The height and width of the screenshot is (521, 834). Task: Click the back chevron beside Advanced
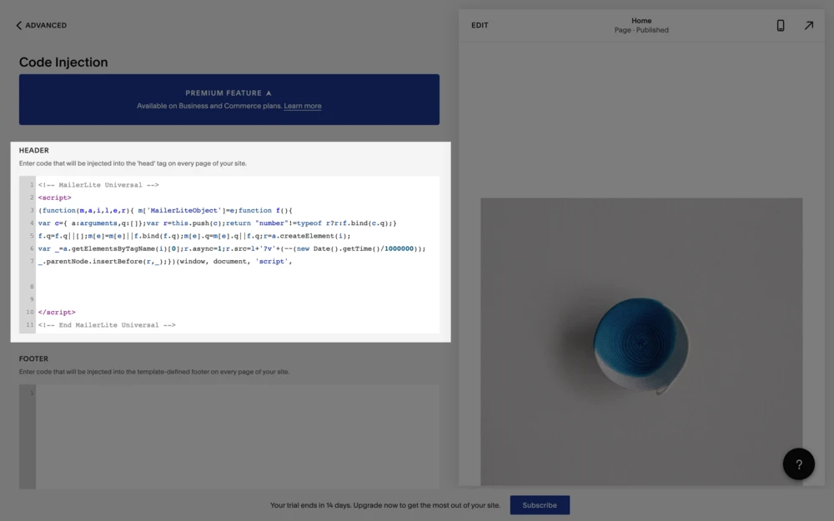pyautogui.click(x=19, y=26)
